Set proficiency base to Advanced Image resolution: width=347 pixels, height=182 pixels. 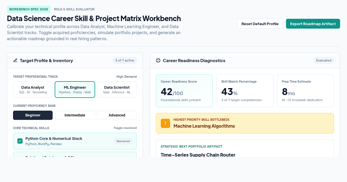pyautogui.click(x=117, y=115)
